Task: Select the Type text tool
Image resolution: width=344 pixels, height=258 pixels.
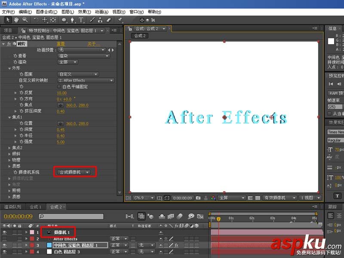Action: [x=81, y=20]
